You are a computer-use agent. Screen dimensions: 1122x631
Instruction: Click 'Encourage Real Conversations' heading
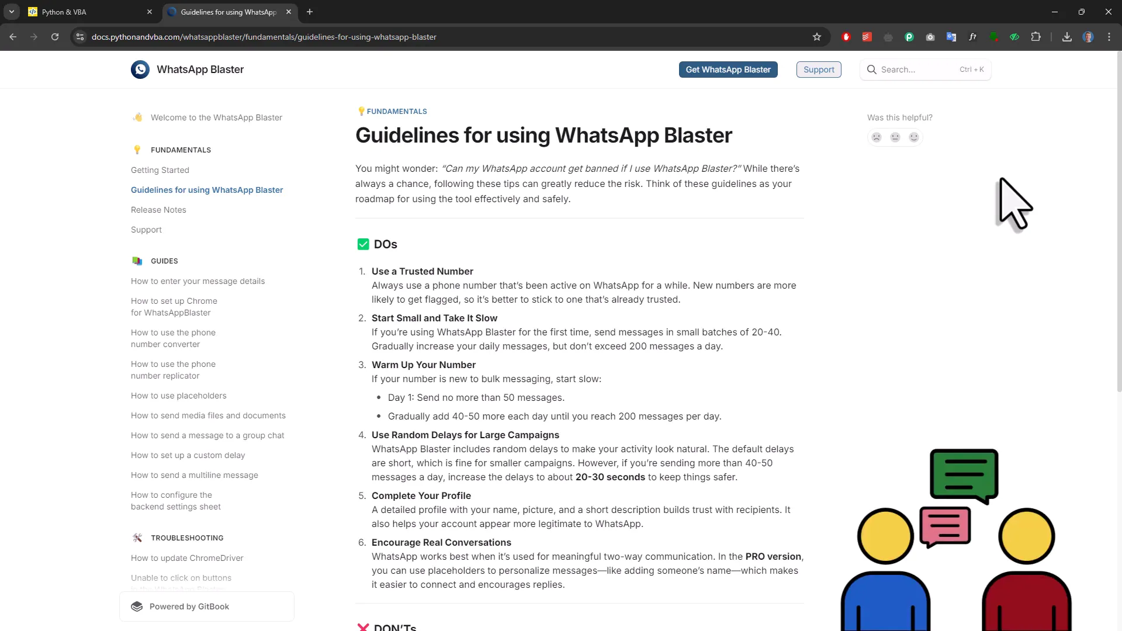pyautogui.click(x=441, y=542)
